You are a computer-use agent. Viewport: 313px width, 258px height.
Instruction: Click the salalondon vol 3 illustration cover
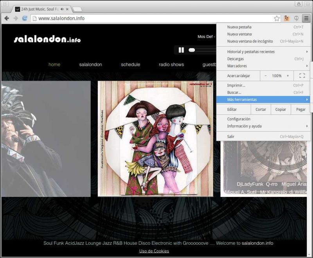tap(155, 139)
